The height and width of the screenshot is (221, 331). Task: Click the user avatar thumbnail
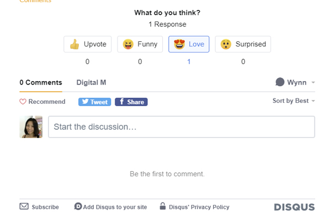pos(31,127)
